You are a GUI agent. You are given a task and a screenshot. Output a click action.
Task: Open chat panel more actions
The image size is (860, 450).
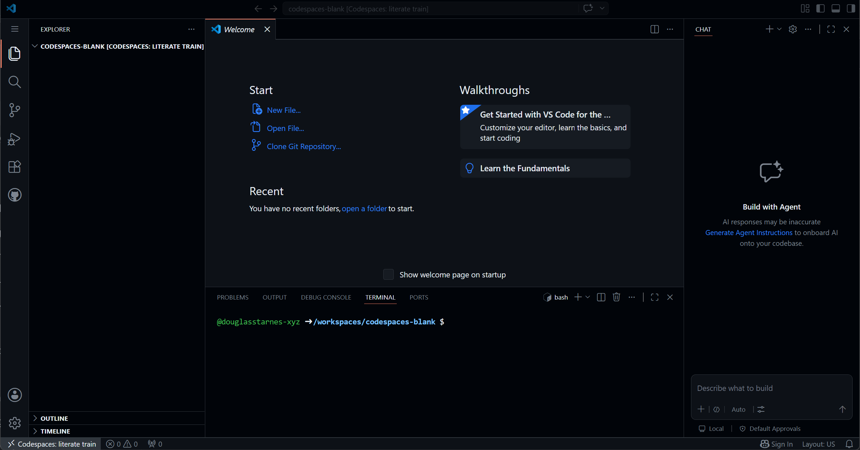coord(808,29)
